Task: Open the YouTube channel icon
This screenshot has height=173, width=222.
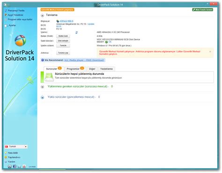Action: [24, 166]
